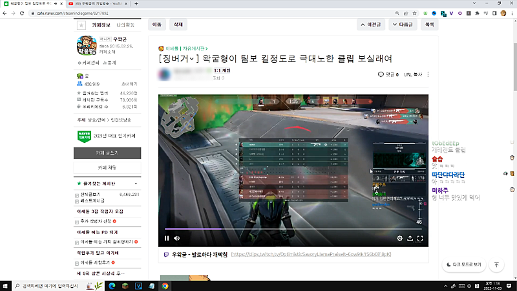
Task: Open the 추가 작업자 신청 board
Action: 96,221
